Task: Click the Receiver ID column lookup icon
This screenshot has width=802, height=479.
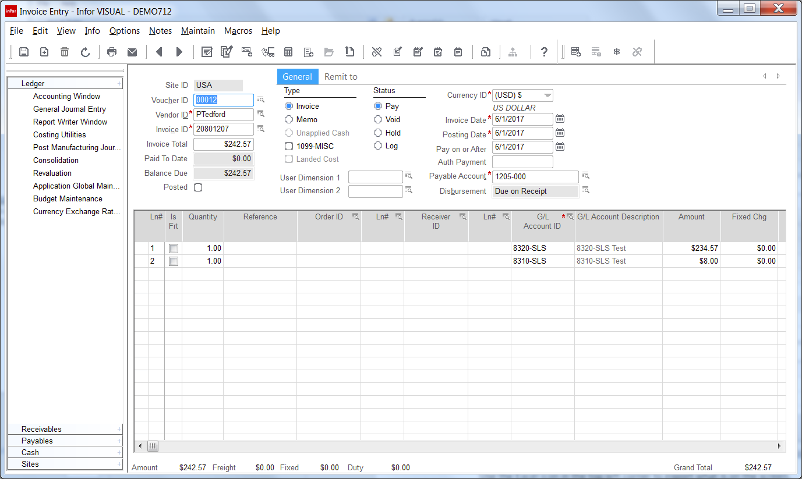Action: [462, 217]
